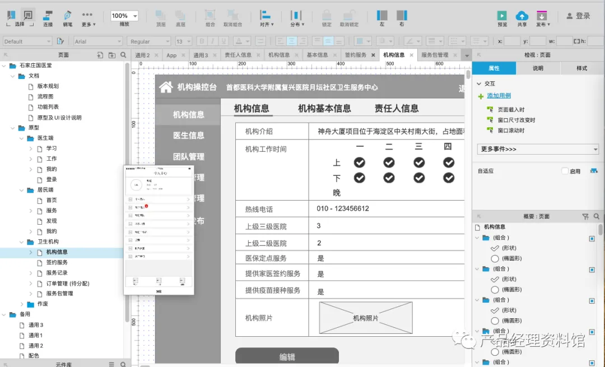The height and width of the screenshot is (367, 605).
Task: Click the fill color swatch in toolbar
Action: (360, 41)
